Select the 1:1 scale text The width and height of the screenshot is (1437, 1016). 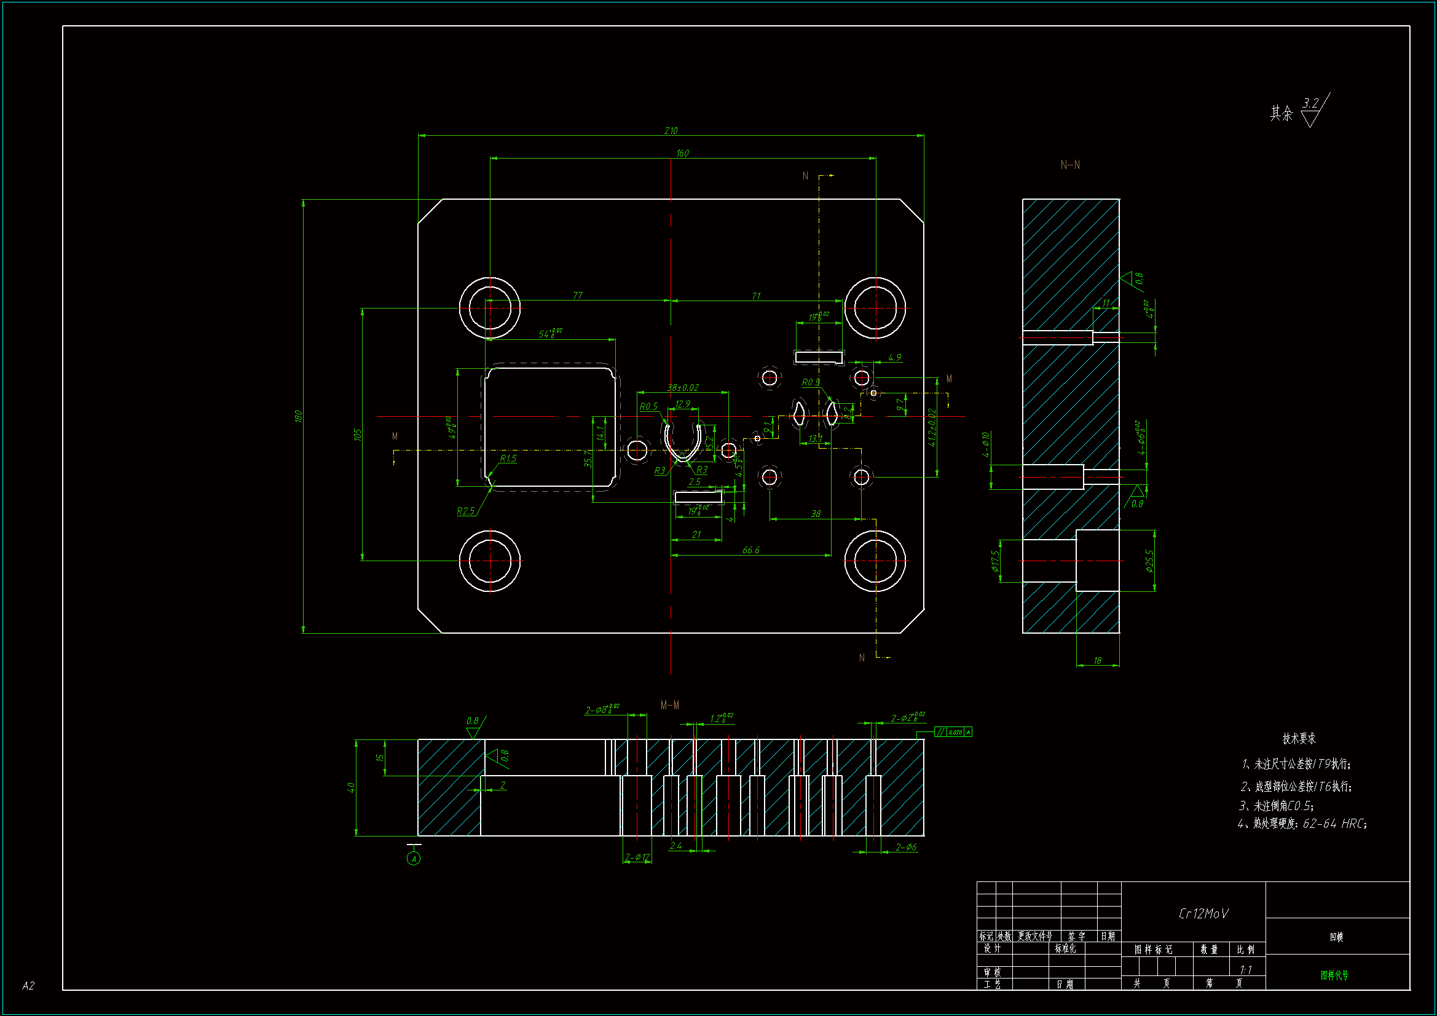[x=1245, y=970]
